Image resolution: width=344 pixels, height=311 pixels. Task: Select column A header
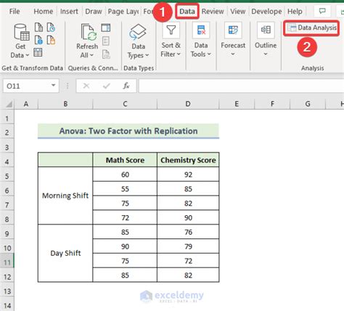[x=26, y=104]
